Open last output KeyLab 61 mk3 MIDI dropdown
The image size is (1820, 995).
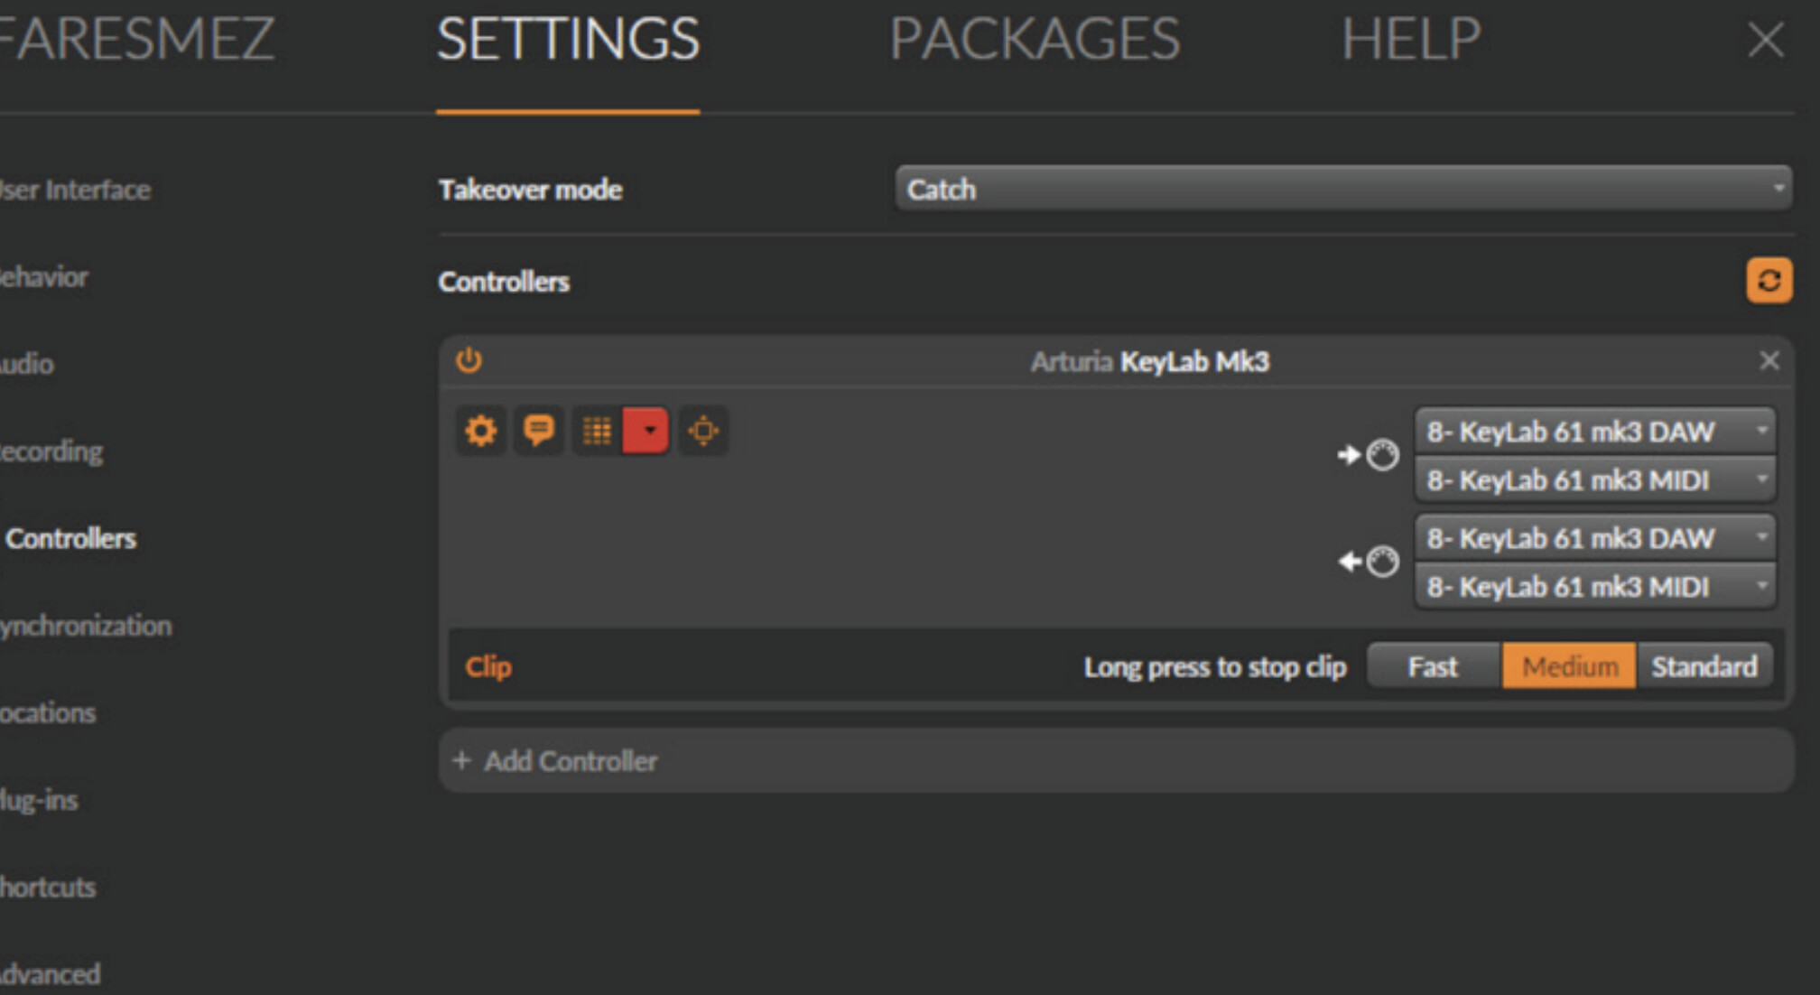coord(1594,587)
